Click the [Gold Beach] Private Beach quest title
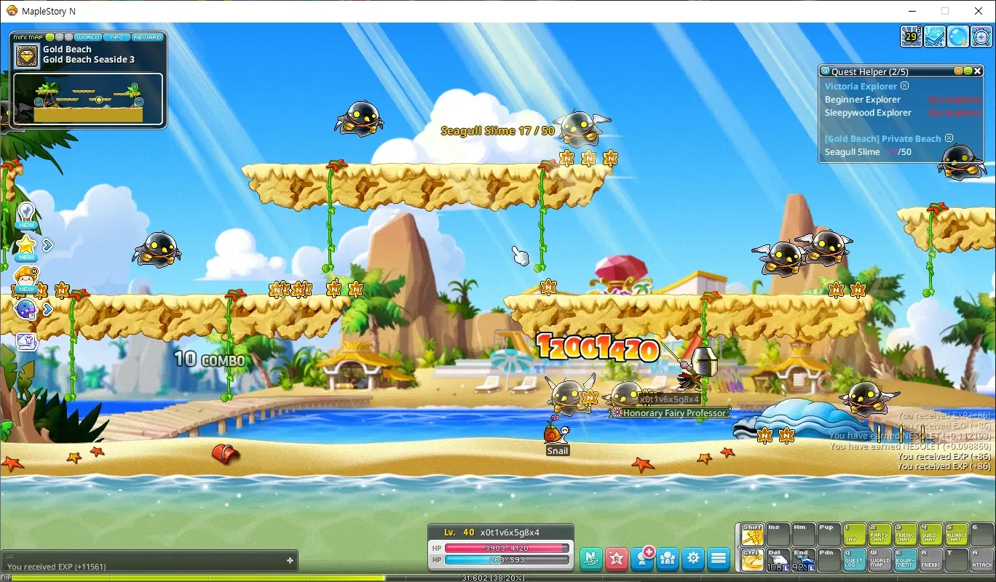 pos(882,138)
